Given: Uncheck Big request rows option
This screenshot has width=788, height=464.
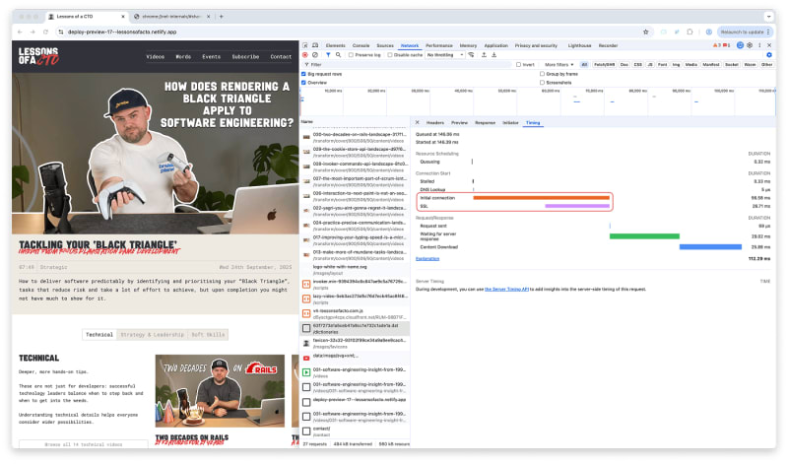Looking at the screenshot, I should 304,74.
